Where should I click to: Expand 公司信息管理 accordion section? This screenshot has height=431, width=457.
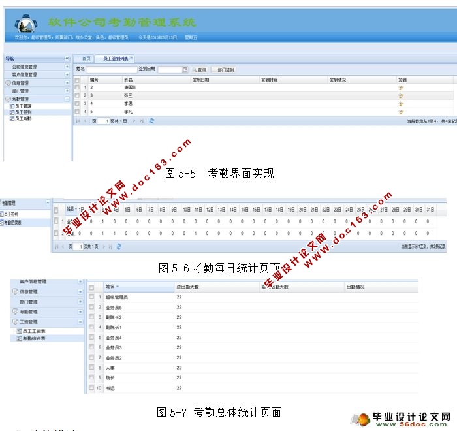click(x=67, y=67)
